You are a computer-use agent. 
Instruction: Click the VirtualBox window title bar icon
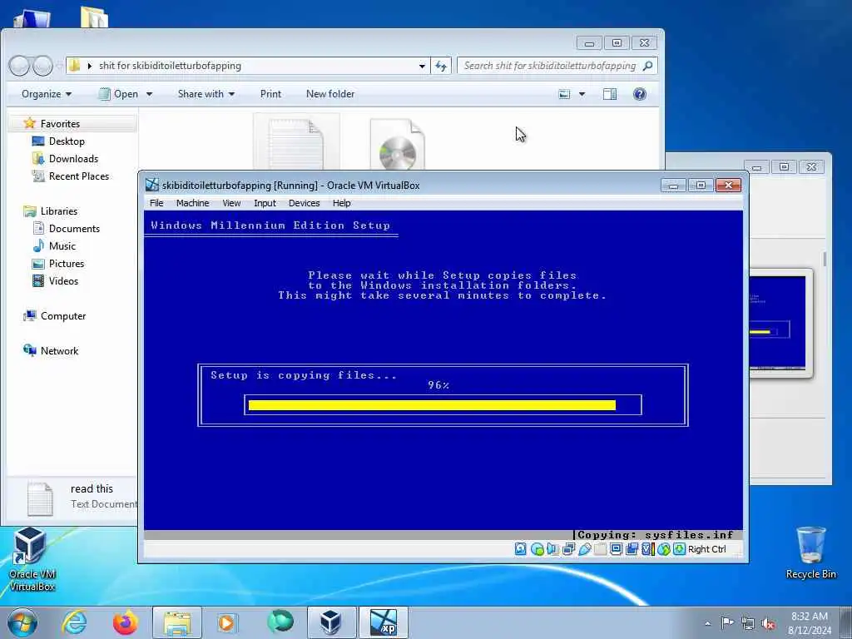tap(152, 185)
